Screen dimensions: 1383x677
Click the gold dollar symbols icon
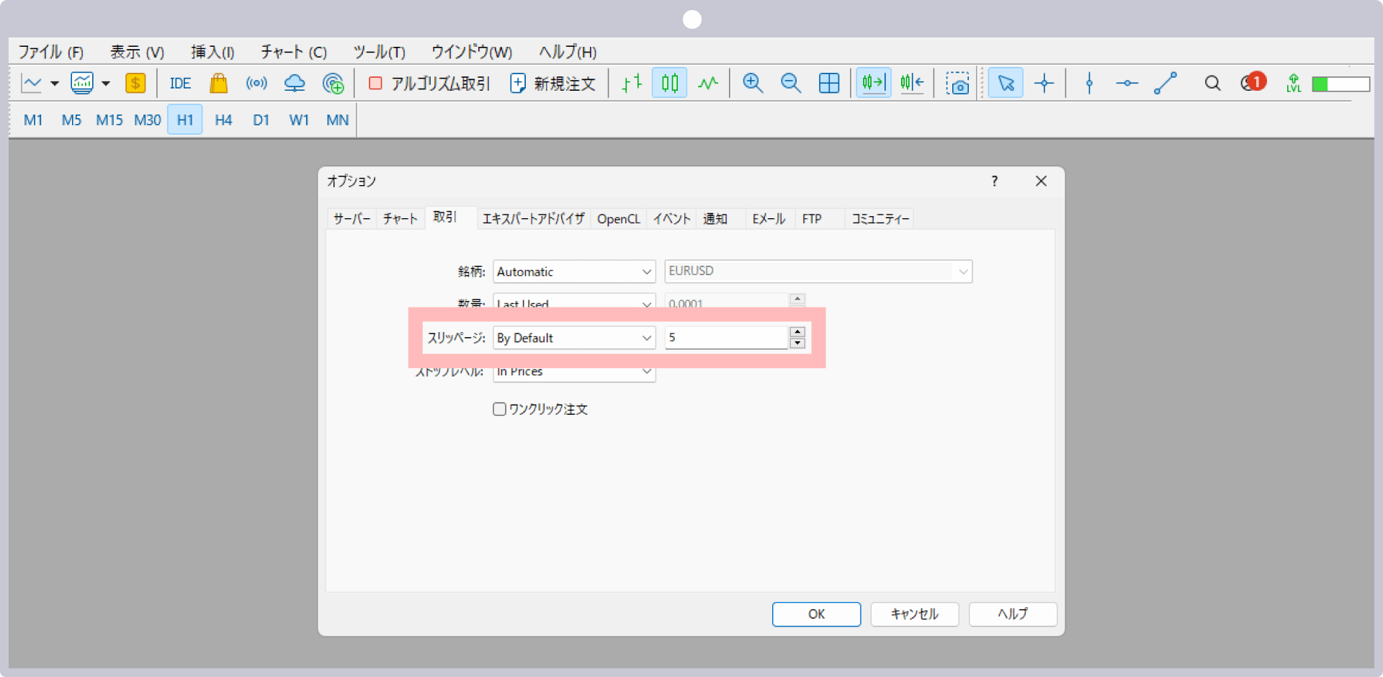(135, 84)
